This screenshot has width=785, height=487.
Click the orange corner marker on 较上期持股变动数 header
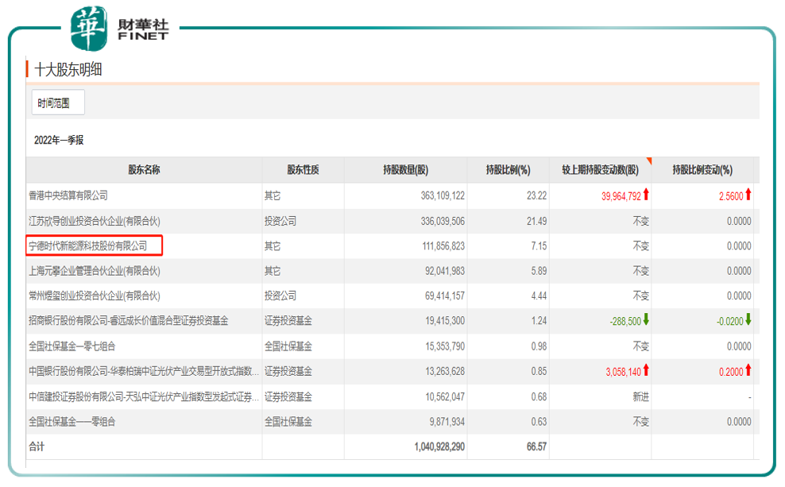(x=649, y=160)
